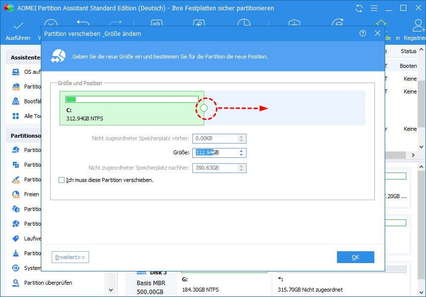Select Alle Tools under Assistenten
The image size is (426, 297).
[x=27, y=116]
